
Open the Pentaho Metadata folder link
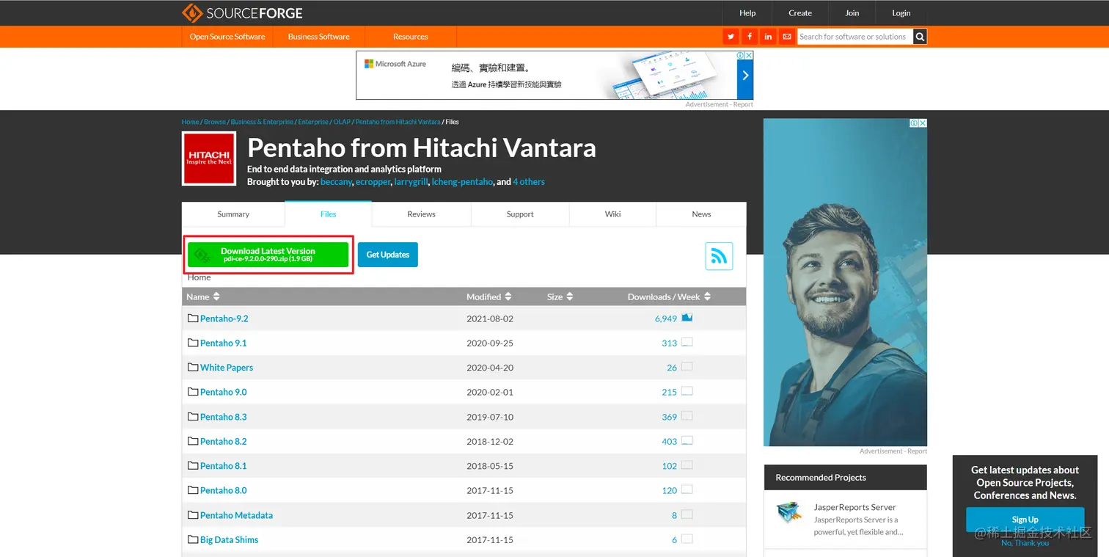pos(236,515)
